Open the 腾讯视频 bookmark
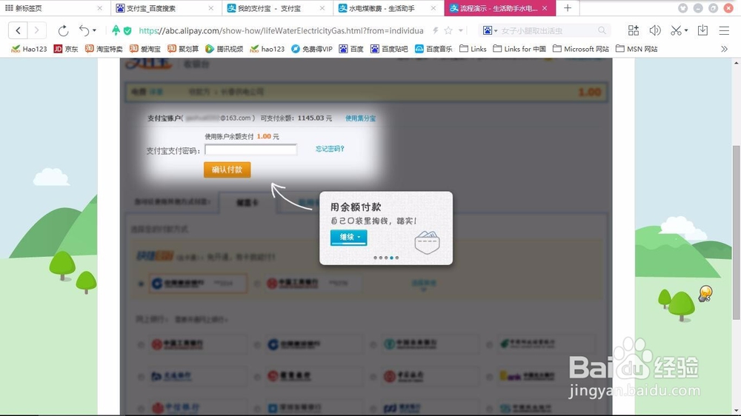The width and height of the screenshot is (741, 416). (x=224, y=49)
